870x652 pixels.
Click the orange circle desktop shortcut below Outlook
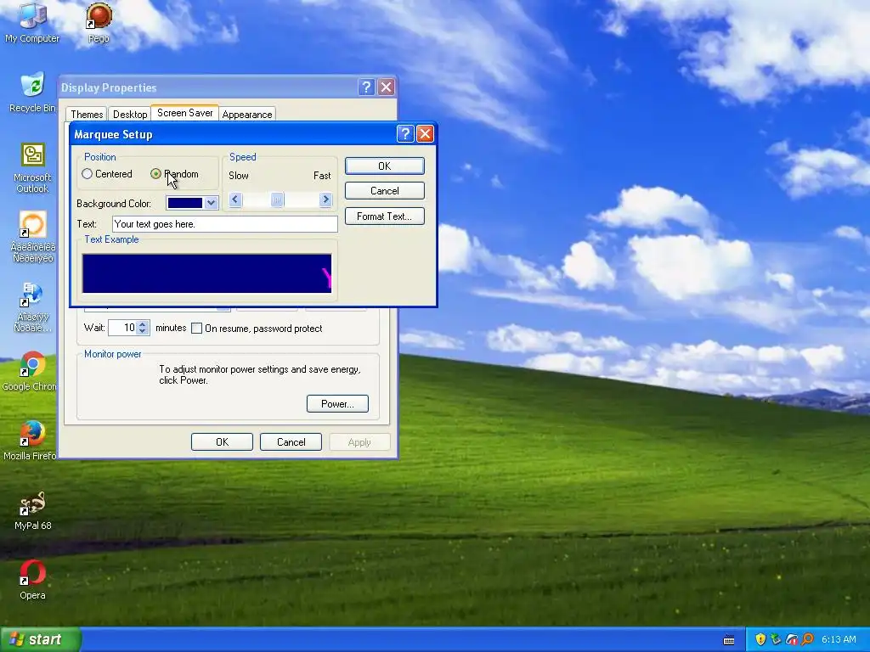[x=32, y=237]
